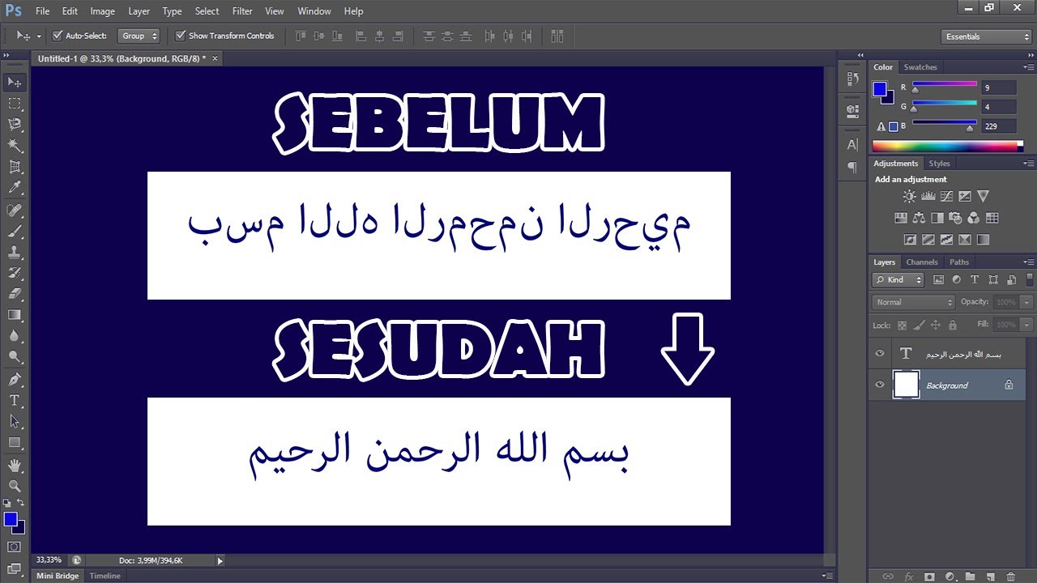1037x583 pixels.
Task: Toggle the Auto-Select checkbox
Action: 58,36
